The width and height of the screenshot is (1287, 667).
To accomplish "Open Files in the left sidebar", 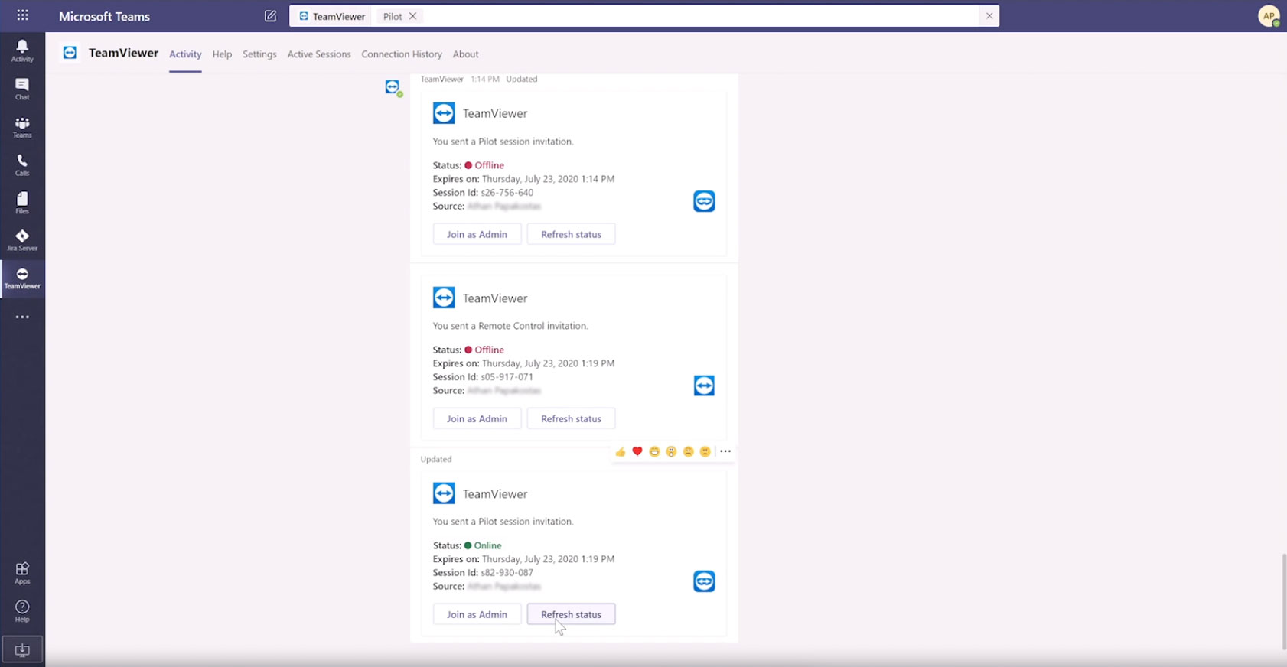I will pos(22,203).
